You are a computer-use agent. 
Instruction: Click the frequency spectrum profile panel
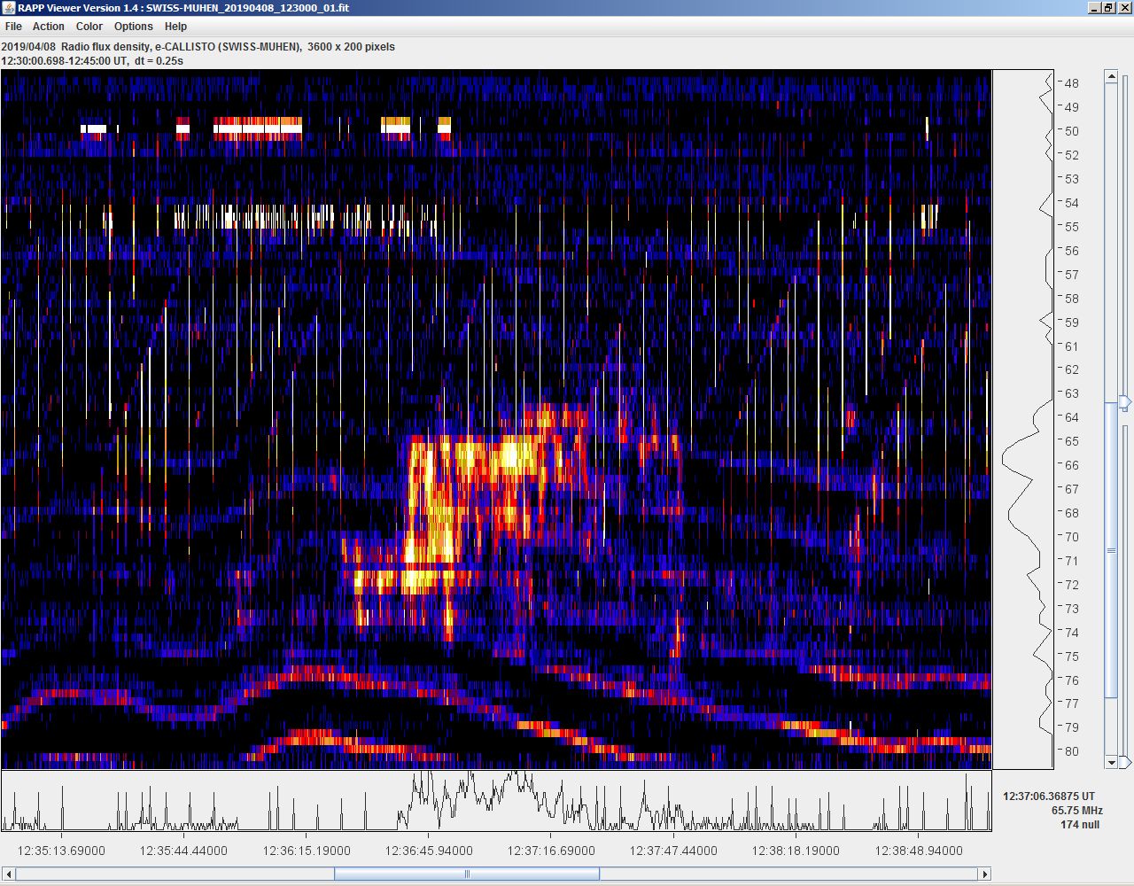1023,419
